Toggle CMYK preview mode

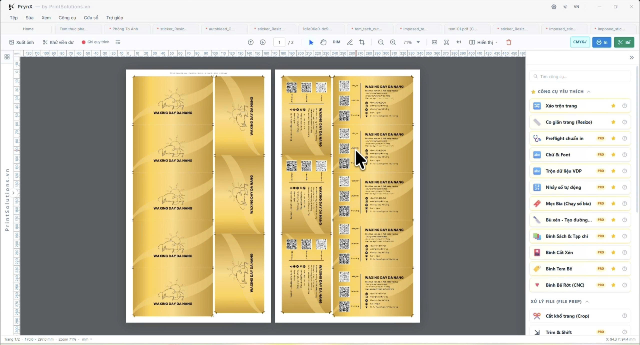click(x=580, y=42)
